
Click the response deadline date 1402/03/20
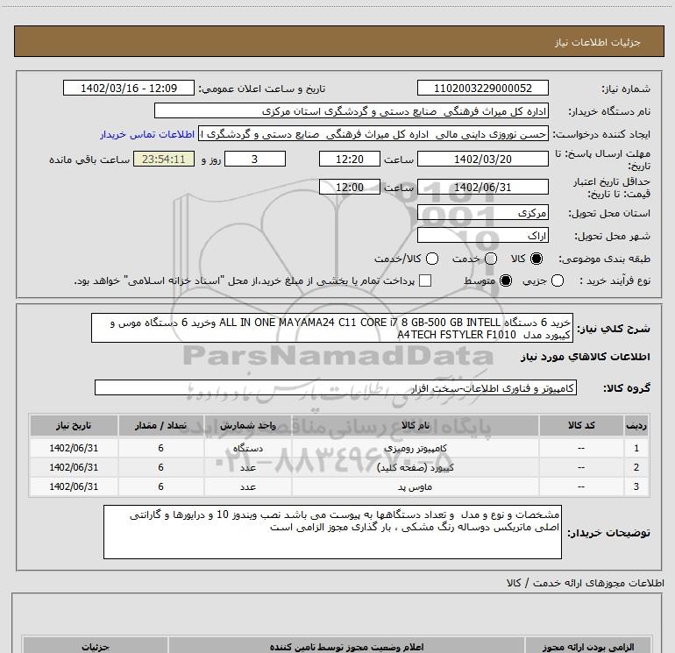[x=482, y=159]
